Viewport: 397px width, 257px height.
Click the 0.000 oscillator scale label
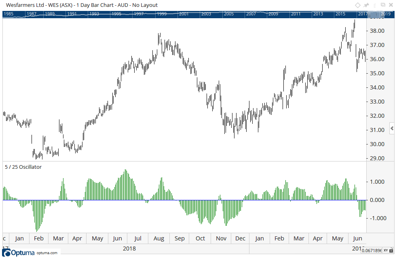[377, 200]
